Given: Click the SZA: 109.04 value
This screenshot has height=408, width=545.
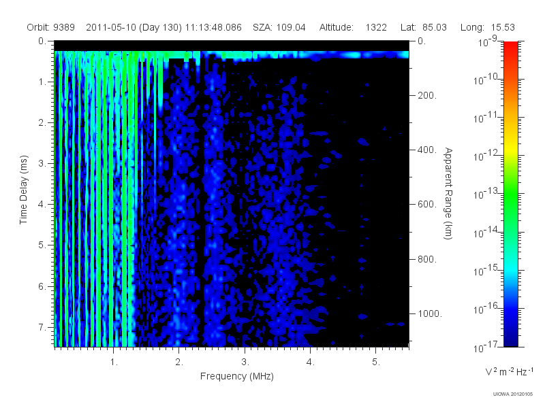Looking at the screenshot, I should click(279, 27).
